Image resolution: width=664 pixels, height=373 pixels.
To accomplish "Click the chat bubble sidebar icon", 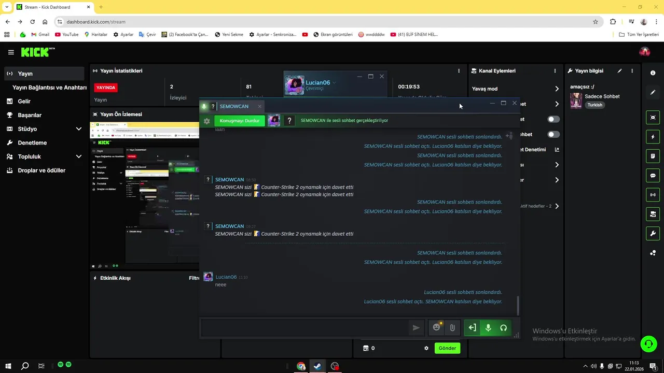I will click(653, 176).
